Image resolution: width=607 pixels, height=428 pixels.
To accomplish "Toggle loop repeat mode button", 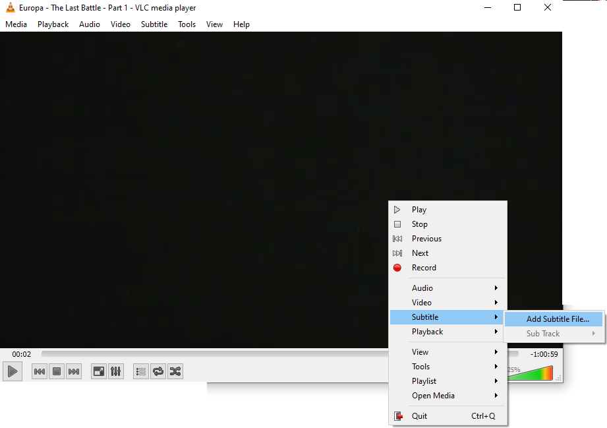I will tap(158, 371).
